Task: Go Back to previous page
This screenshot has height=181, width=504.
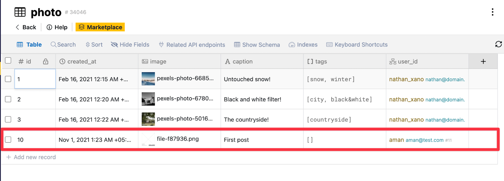Action: pos(26,27)
